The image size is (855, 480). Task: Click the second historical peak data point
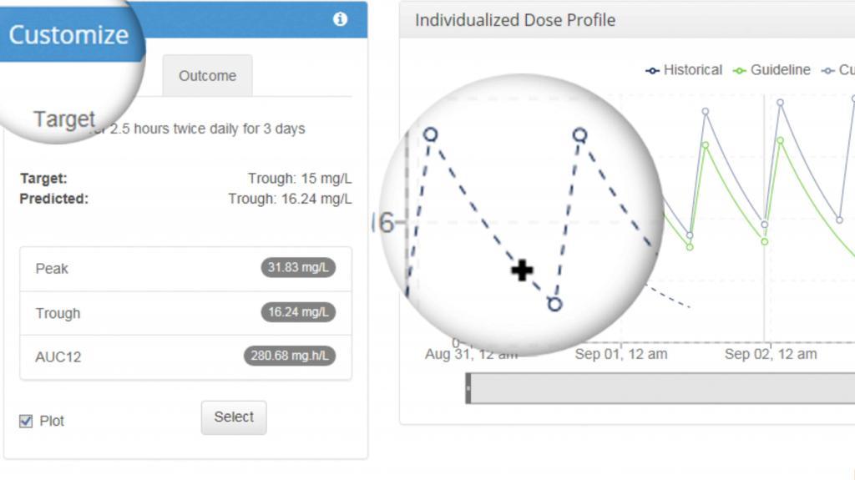pos(579,134)
